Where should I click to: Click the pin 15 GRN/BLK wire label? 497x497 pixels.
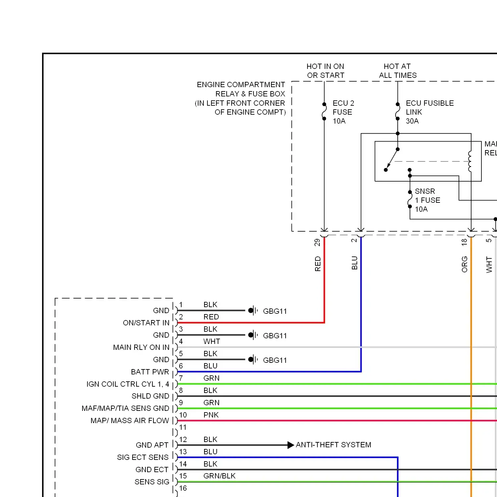[219, 476]
